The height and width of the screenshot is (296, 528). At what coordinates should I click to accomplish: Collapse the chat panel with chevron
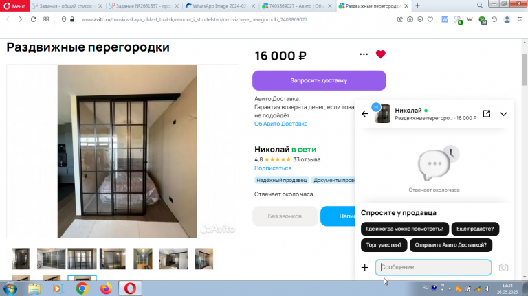(503, 114)
